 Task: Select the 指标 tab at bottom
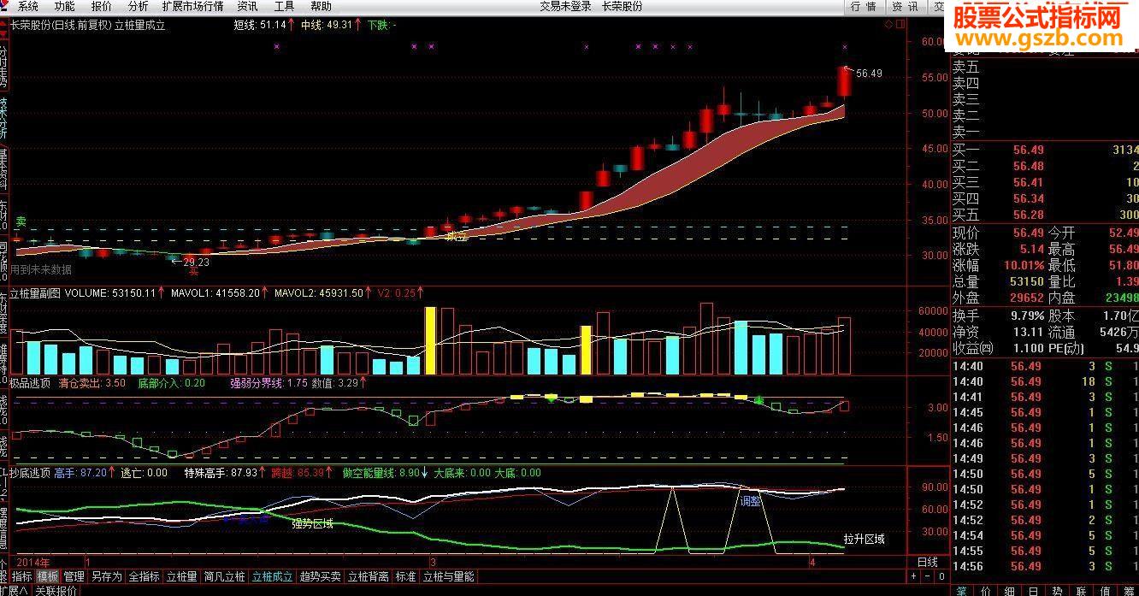point(21,577)
